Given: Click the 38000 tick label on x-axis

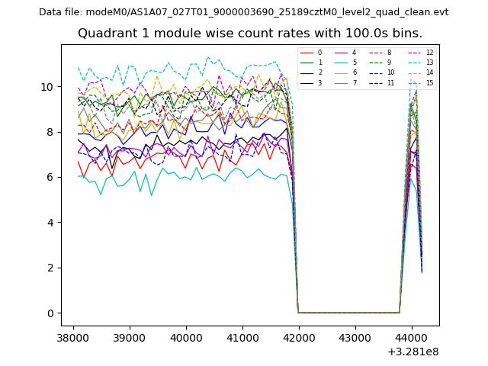Looking at the screenshot, I should coord(72,337).
